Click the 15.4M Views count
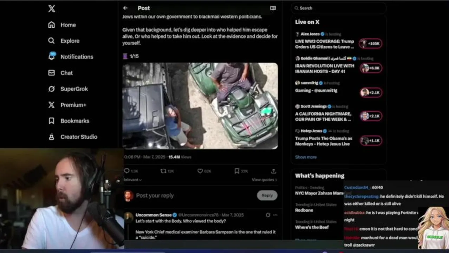The width and height of the screenshot is (449, 253). click(180, 157)
